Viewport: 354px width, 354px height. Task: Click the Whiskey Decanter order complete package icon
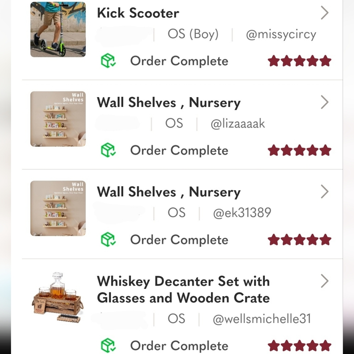click(x=108, y=345)
